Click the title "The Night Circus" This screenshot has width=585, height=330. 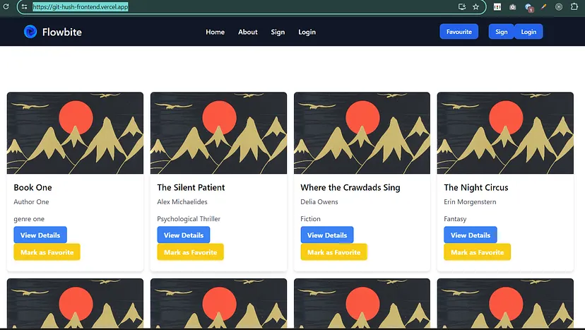tap(476, 187)
